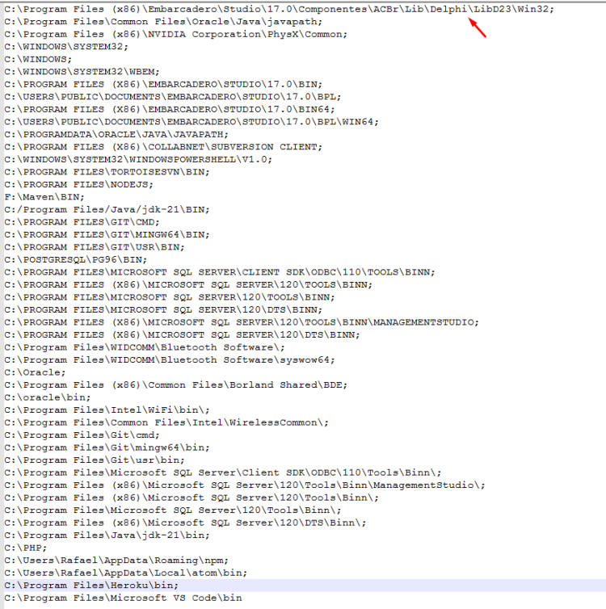
Task: Click the F:\Maven\BIN; line
Action: 44,197
